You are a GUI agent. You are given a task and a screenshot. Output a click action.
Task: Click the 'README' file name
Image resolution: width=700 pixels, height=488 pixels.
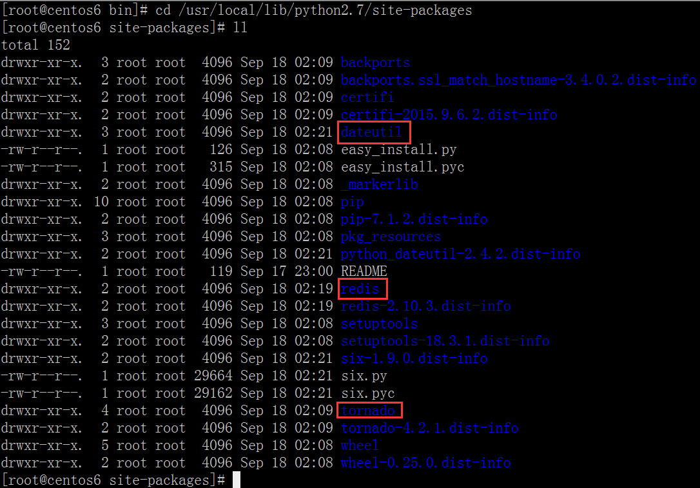coord(364,271)
